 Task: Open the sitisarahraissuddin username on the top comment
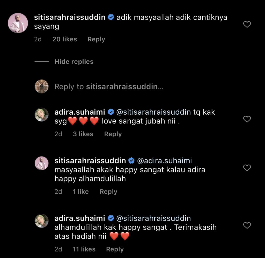click(x=70, y=17)
